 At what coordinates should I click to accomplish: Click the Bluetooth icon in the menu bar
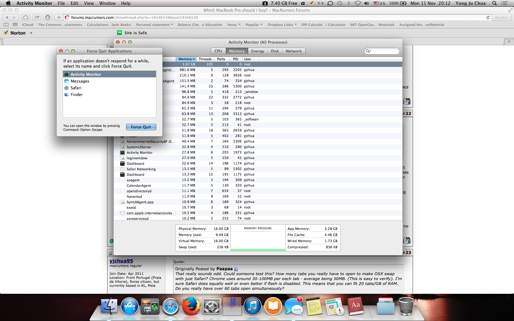[348, 3]
